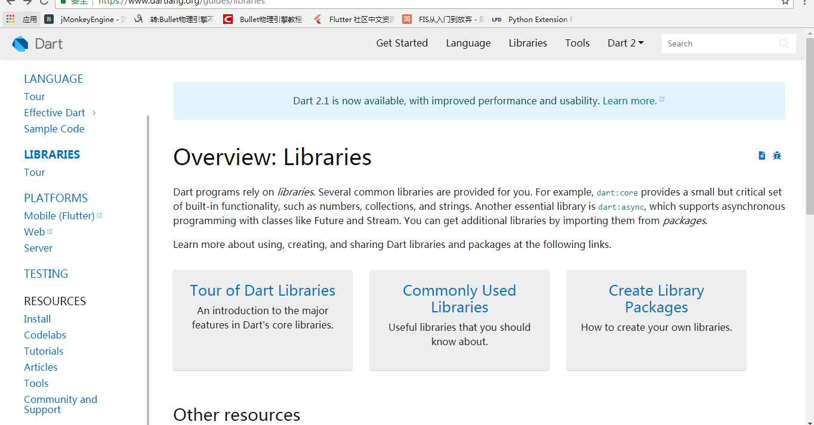Open the Codelabs resource link
The image size is (814, 425).
pos(45,335)
